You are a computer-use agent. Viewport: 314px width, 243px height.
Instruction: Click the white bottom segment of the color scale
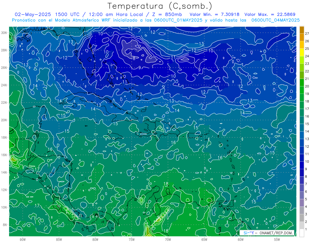click(302, 233)
